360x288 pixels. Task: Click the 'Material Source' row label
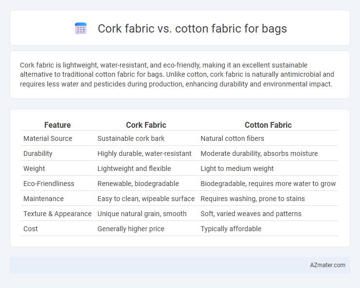[x=48, y=138]
